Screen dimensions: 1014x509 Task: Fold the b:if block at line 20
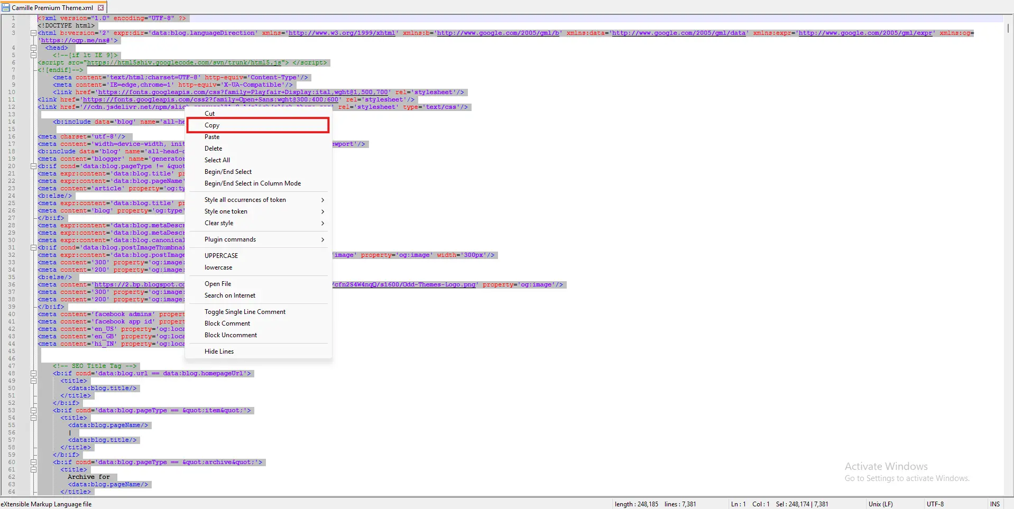pyautogui.click(x=33, y=166)
